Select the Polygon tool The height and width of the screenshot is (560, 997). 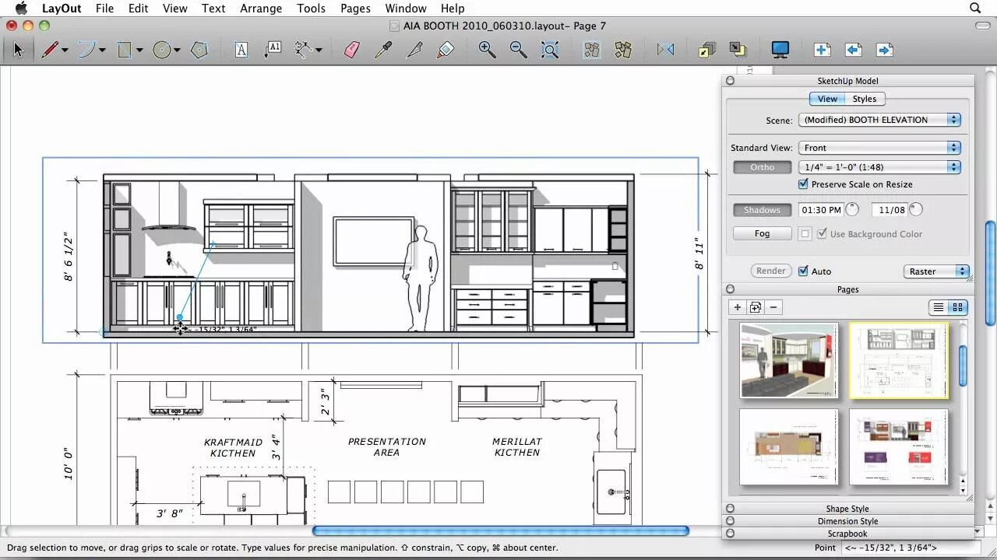pos(199,50)
